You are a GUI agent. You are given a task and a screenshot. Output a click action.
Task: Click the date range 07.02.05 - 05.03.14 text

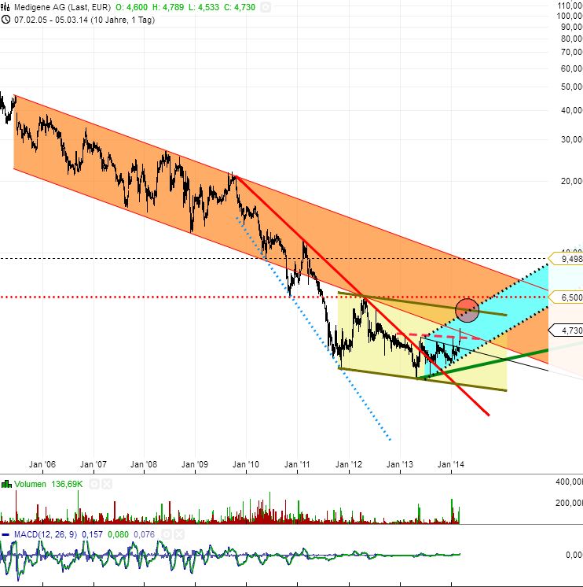(x=84, y=20)
